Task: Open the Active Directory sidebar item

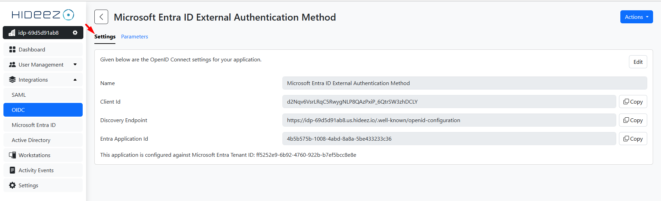Action: (x=31, y=140)
